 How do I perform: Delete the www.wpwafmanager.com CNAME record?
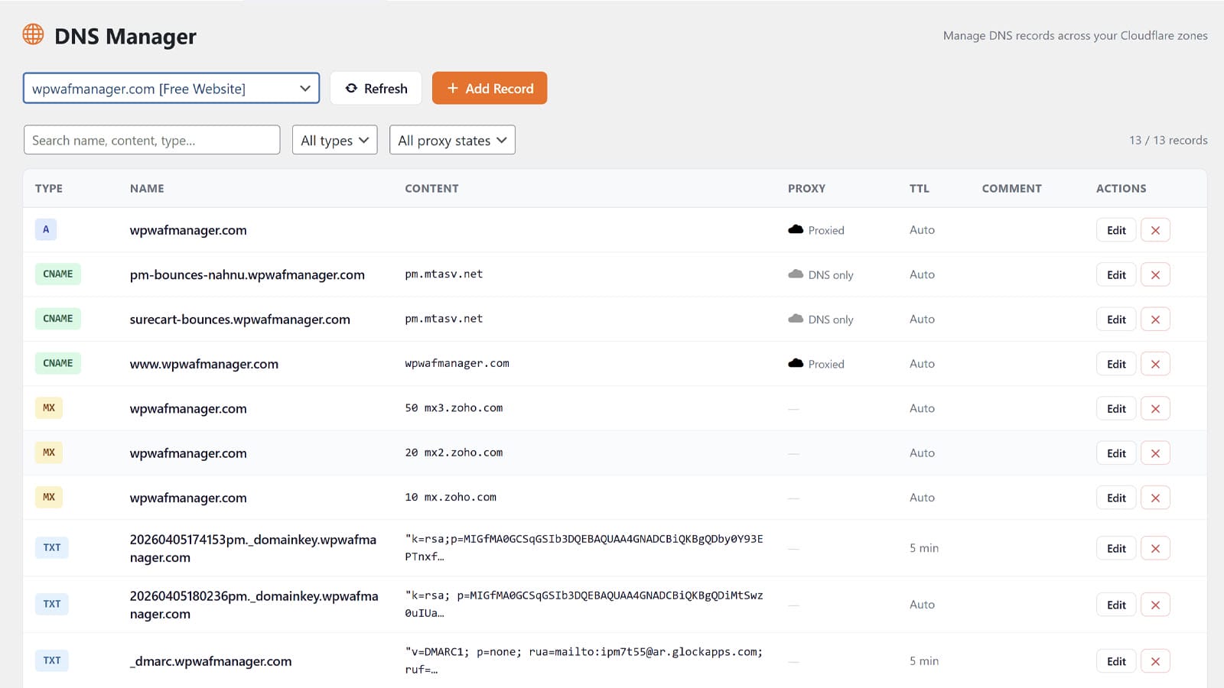(x=1155, y=364)
